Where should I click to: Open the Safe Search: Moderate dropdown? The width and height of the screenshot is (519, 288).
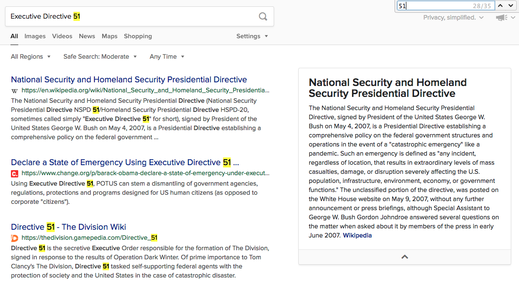pyautogui.click(x=100, y=56)
